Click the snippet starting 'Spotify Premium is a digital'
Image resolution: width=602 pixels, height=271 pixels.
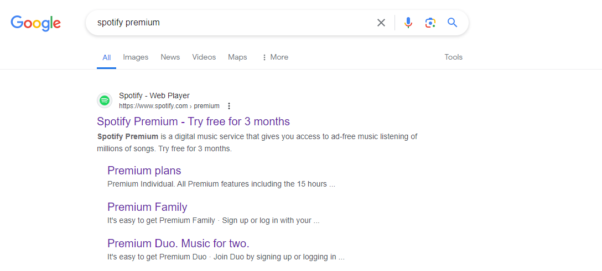[x=257, y=142]
